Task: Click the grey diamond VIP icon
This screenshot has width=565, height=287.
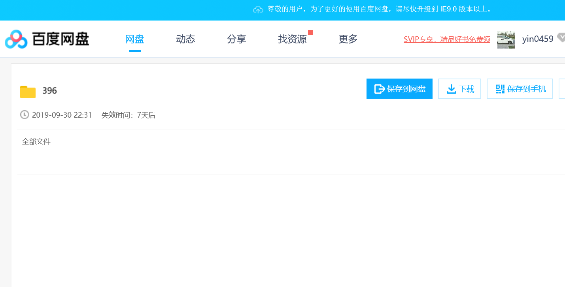Action: click(x=561, y=38)
